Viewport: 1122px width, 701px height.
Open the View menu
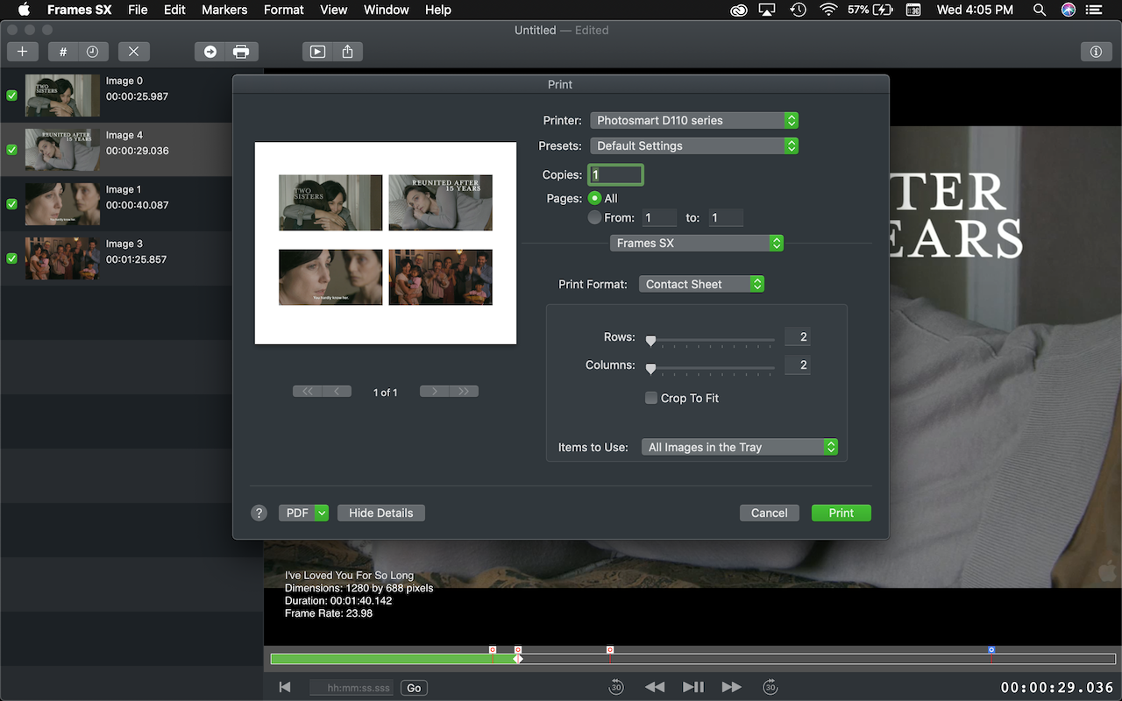tap(334, 10)
